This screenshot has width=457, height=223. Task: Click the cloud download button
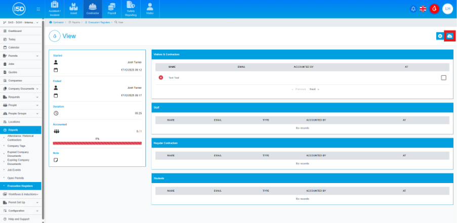(x=449, y=36)
